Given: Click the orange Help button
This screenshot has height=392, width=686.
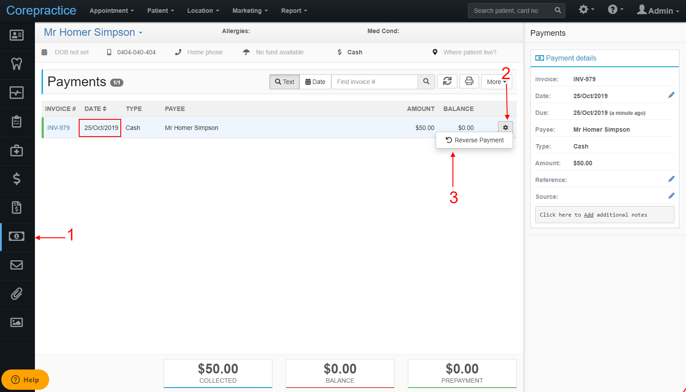Looking at the screenshot, I should (25, 380).
